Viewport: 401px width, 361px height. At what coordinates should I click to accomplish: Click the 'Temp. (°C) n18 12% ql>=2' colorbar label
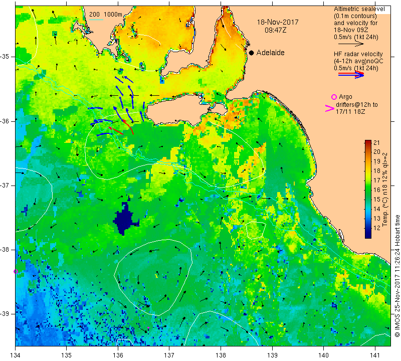coord(385,190)
